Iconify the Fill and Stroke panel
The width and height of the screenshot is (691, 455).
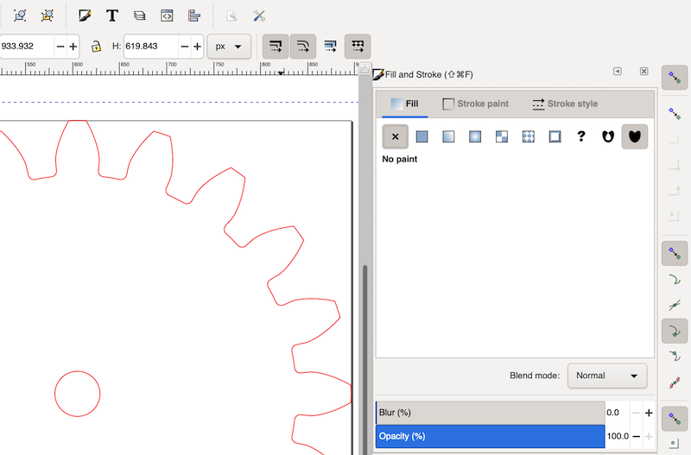click(x=618, y=72)
